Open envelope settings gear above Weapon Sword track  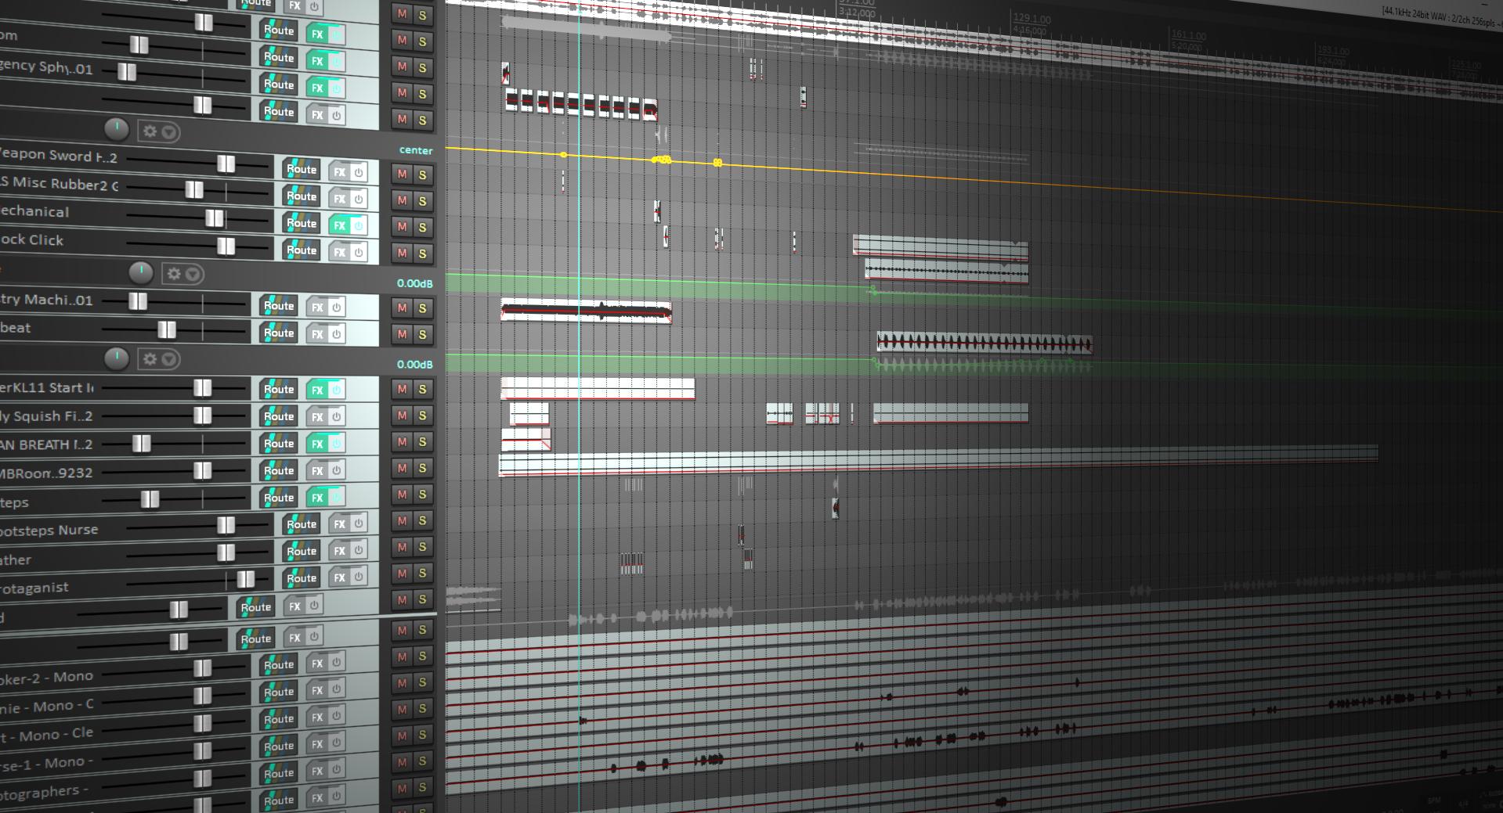150,131
